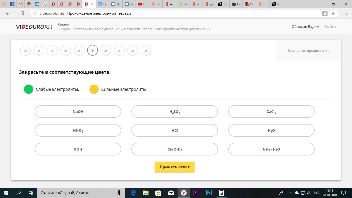Toggle the NH3 · H2O answer pill

click(271, 149)
